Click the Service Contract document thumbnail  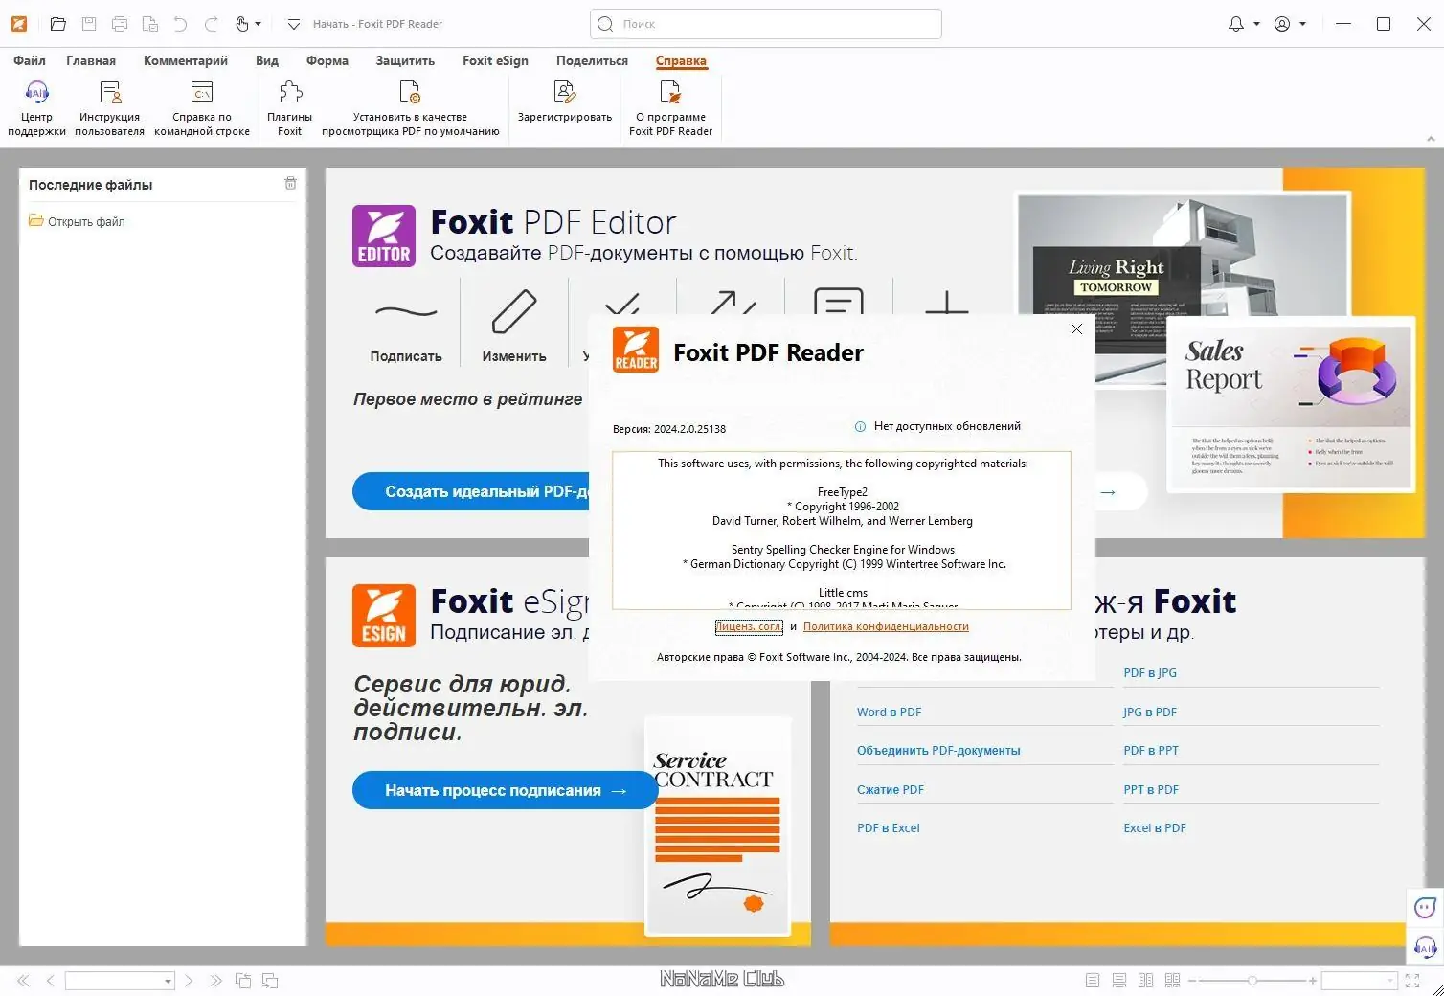718,826
